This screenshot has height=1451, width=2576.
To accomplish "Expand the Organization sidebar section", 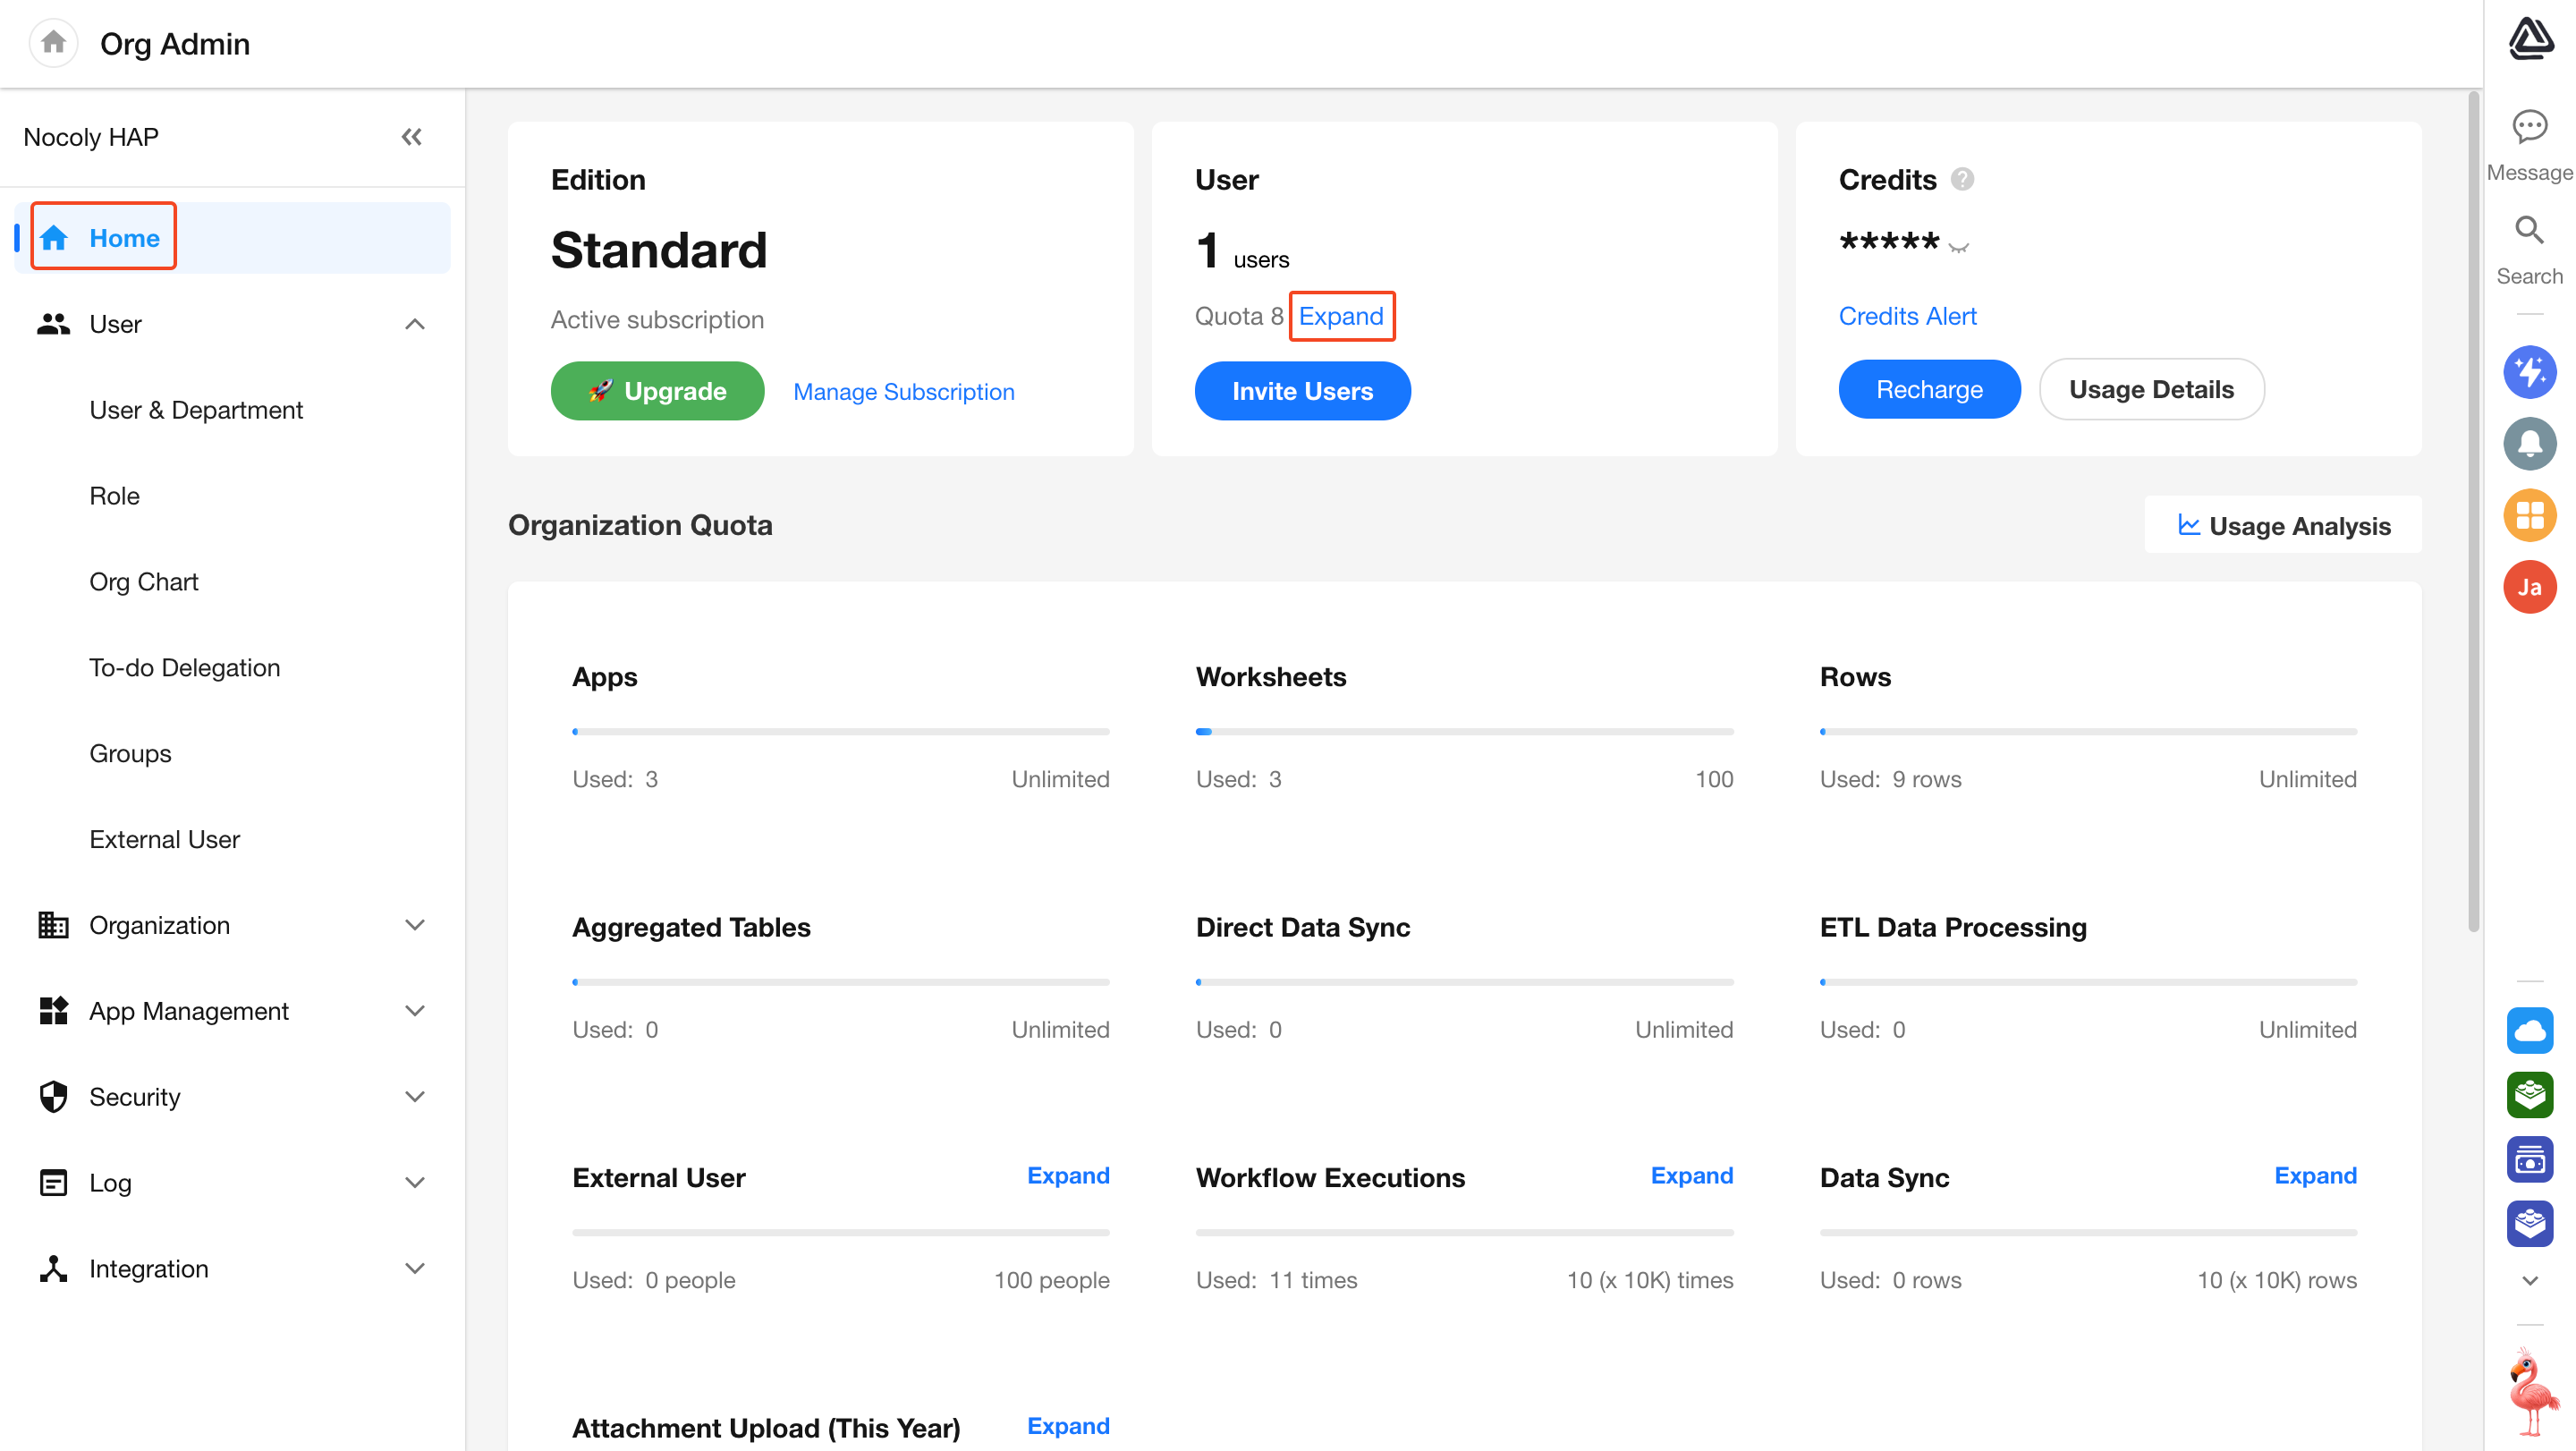I will (414, 925).
